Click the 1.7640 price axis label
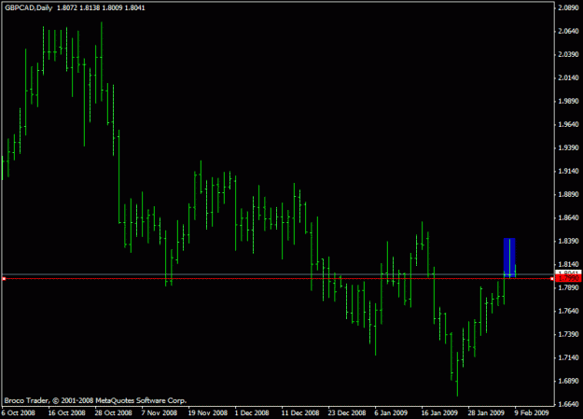The image size is (583, 419). [x=568, y=311]
